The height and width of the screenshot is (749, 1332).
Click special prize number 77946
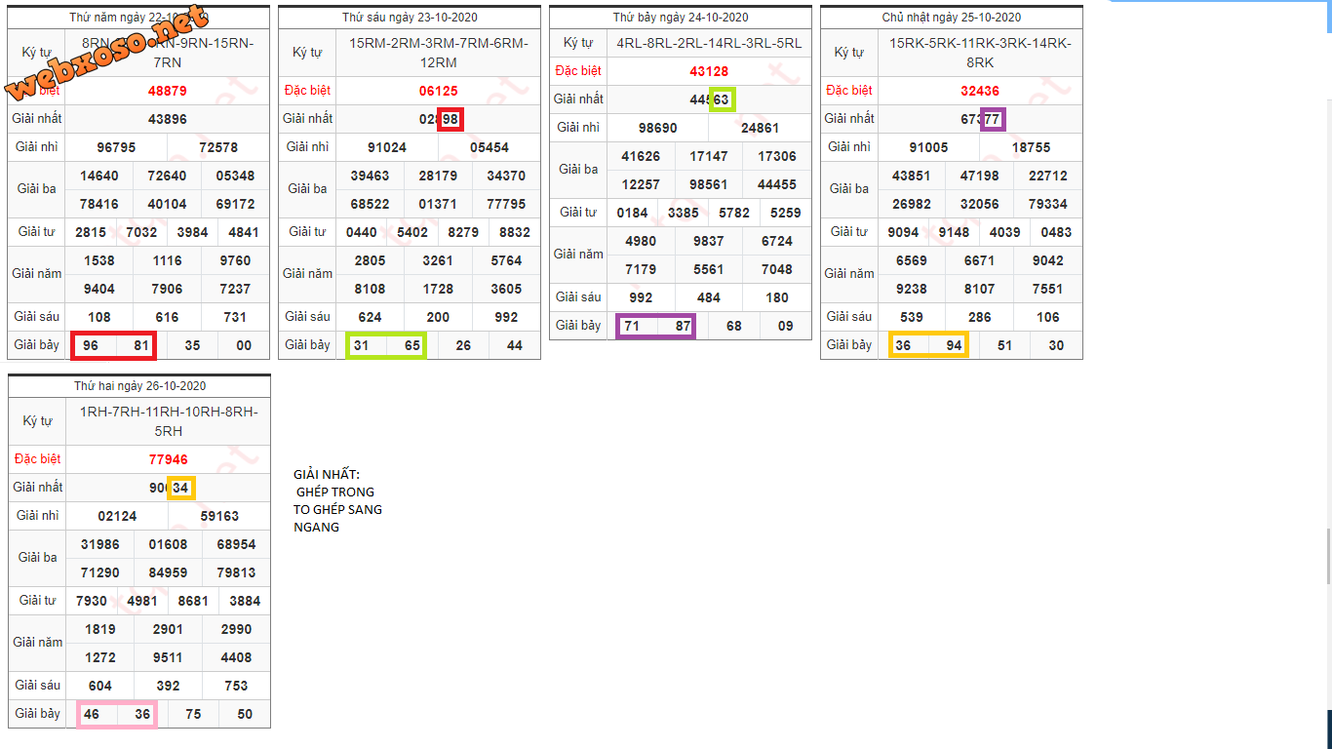tap(168, 459)
